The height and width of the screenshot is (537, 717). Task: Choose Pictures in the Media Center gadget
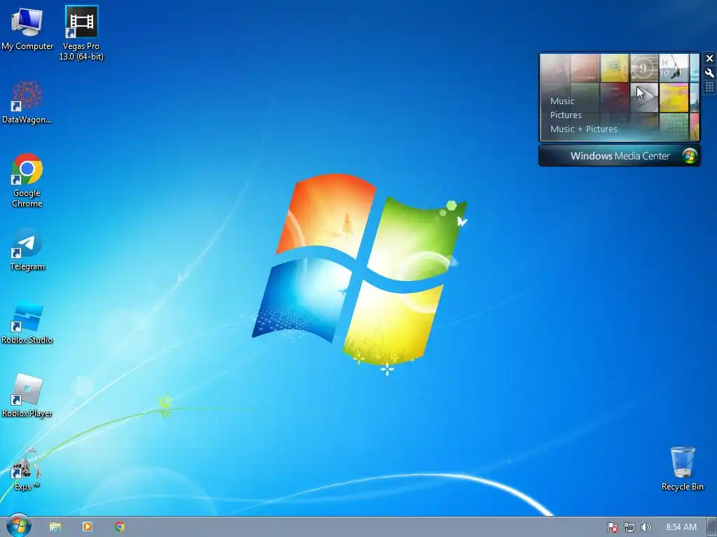(566, 115)
